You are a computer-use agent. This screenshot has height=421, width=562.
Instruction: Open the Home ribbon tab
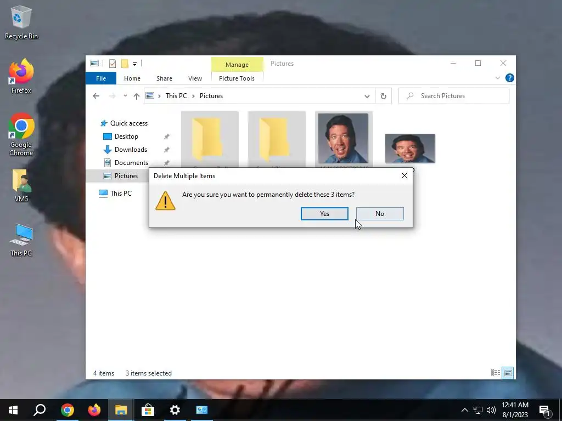132,78
